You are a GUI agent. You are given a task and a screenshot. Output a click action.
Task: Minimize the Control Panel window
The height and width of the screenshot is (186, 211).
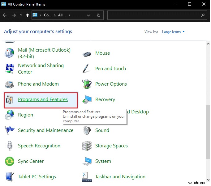tap(176, 4)
